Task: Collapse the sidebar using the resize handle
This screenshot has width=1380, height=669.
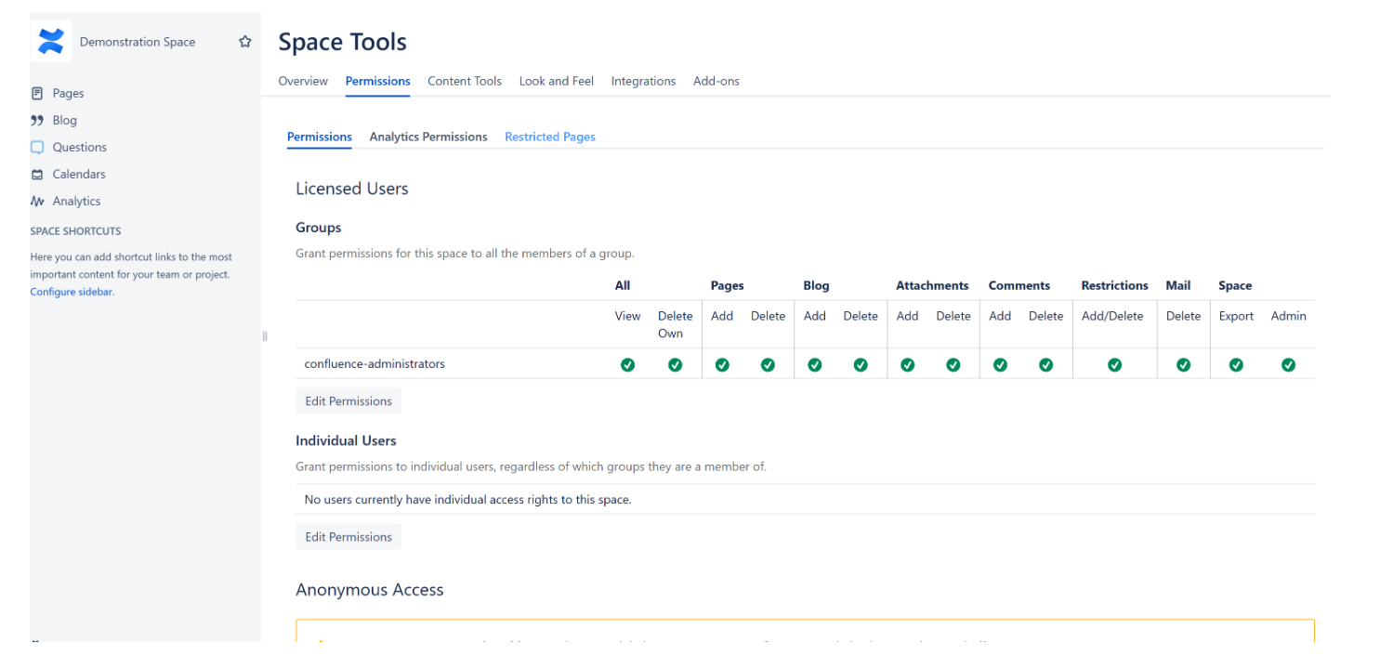Action: [265, 336]
